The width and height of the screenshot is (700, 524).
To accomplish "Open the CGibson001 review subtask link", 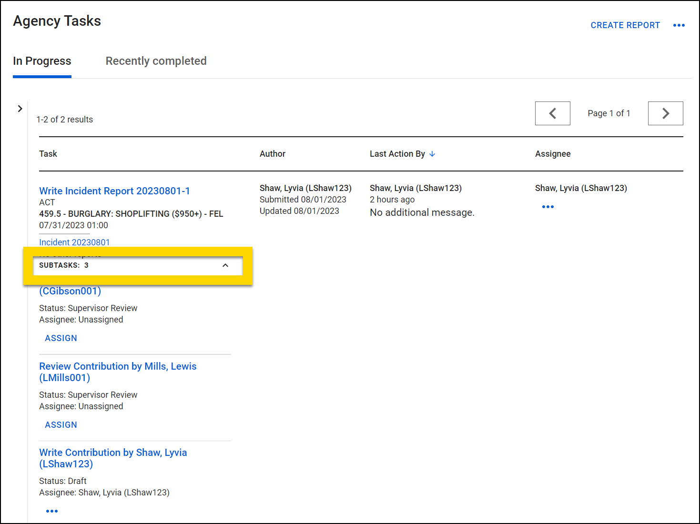I will (70, 291).
